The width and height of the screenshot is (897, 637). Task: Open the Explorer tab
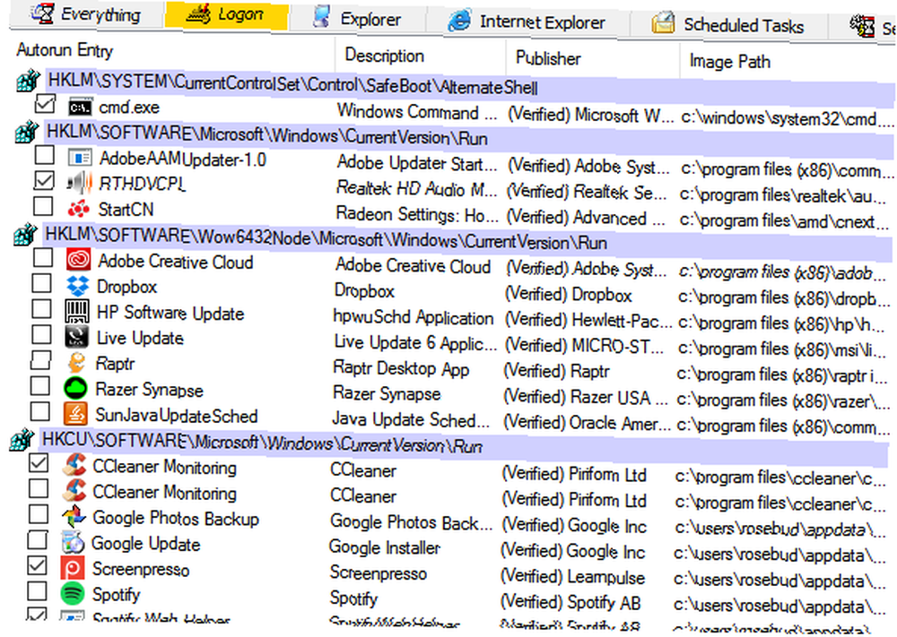tap(357, 18)
